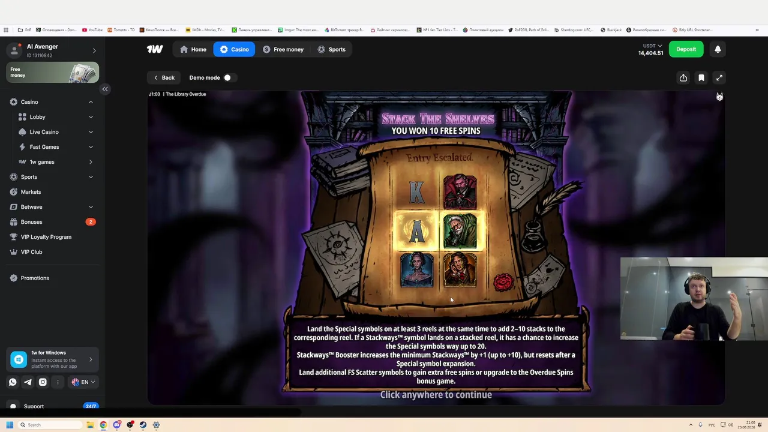Open the 1w for Windows app banner
Viewport: 768px width, 432px height.
(53, 359)
